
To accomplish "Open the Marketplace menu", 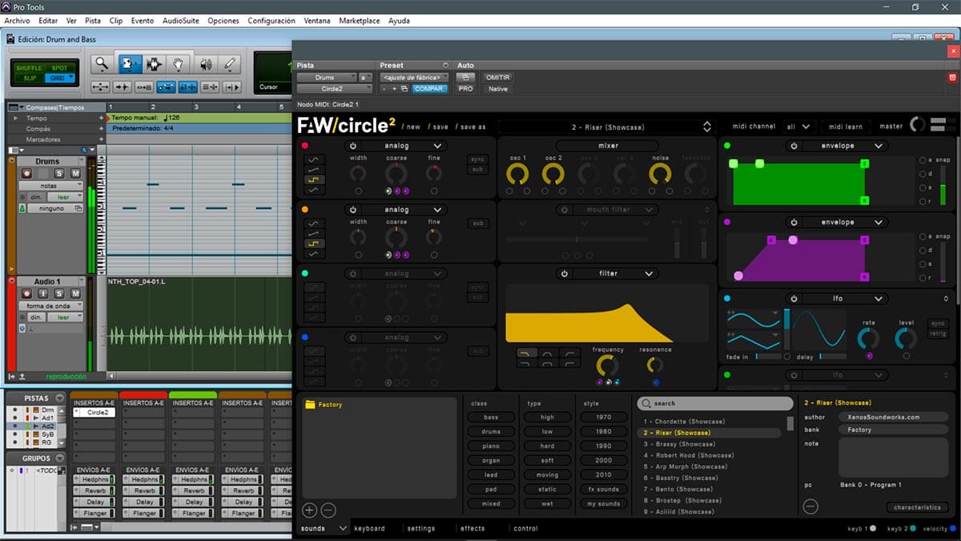I will point(360,20).
